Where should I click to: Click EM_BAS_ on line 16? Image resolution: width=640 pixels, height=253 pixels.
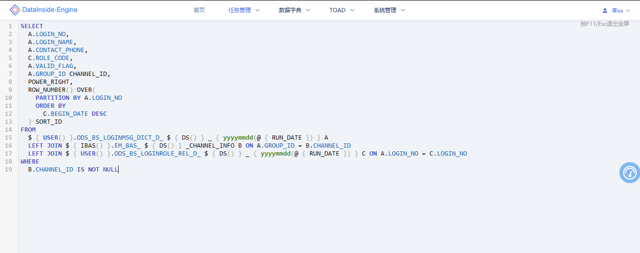tap(128, 146)
